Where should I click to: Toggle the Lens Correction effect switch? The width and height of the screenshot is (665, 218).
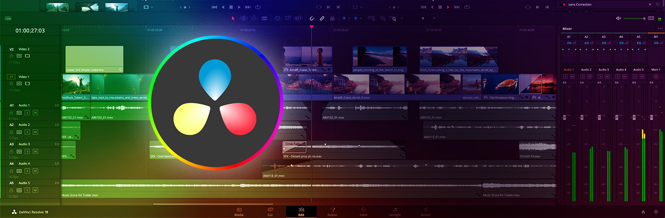click(x=563, y=5)
